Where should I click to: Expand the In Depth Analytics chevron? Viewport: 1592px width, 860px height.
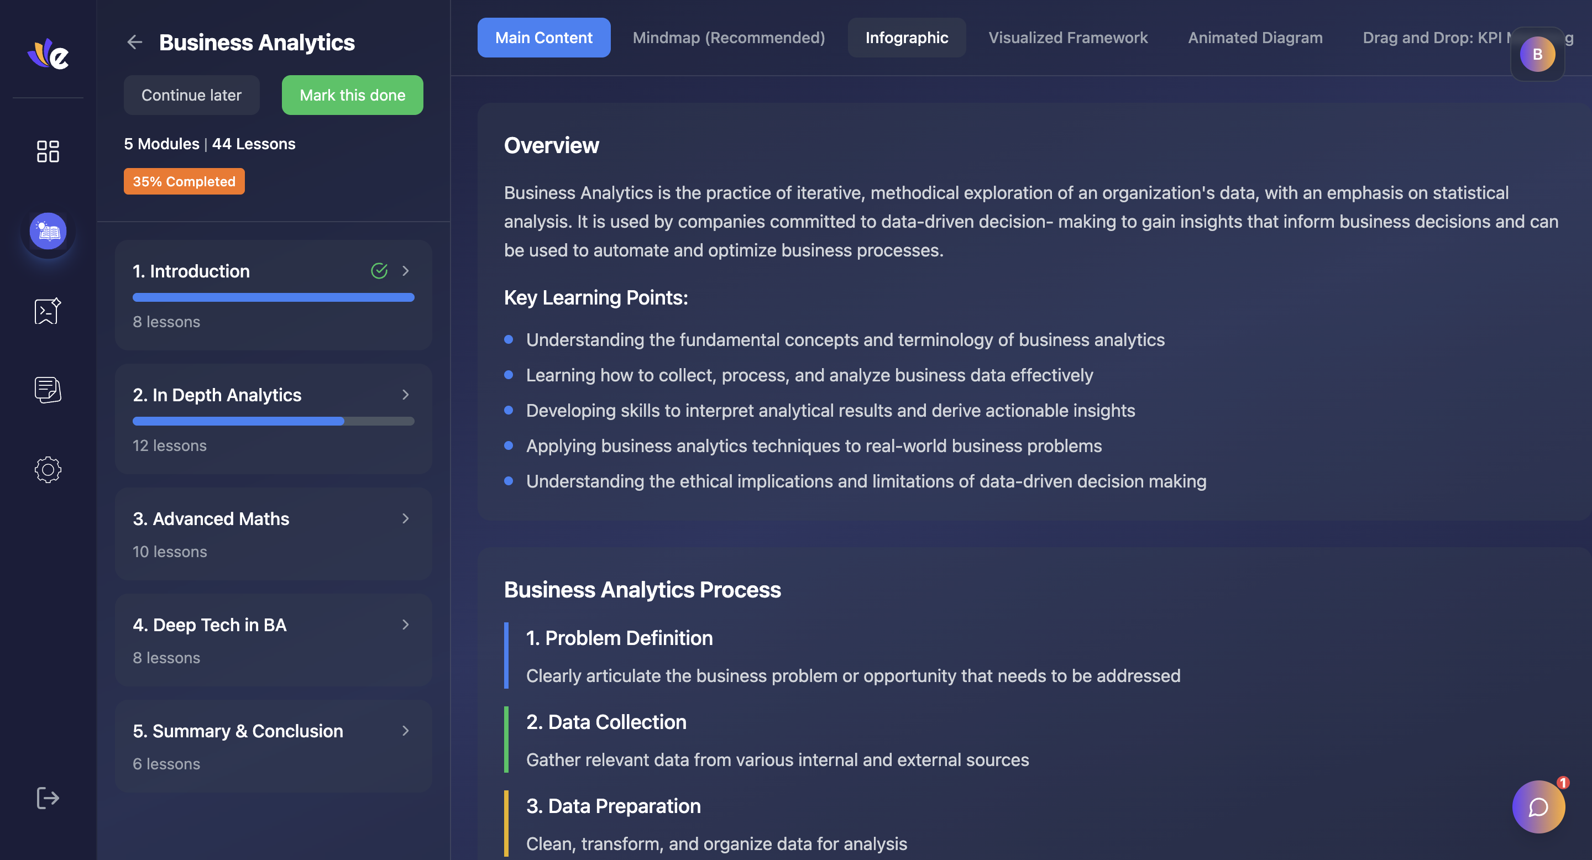click(405, 395)
